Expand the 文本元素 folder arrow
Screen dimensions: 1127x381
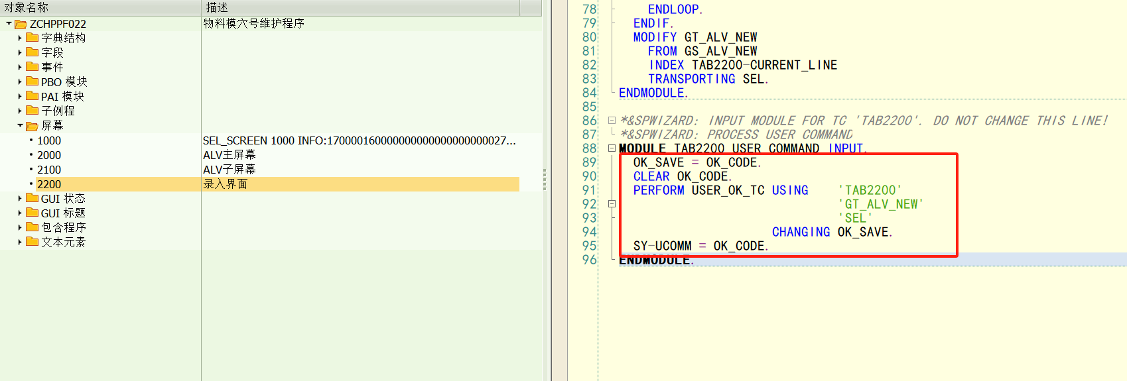[20, 242]
